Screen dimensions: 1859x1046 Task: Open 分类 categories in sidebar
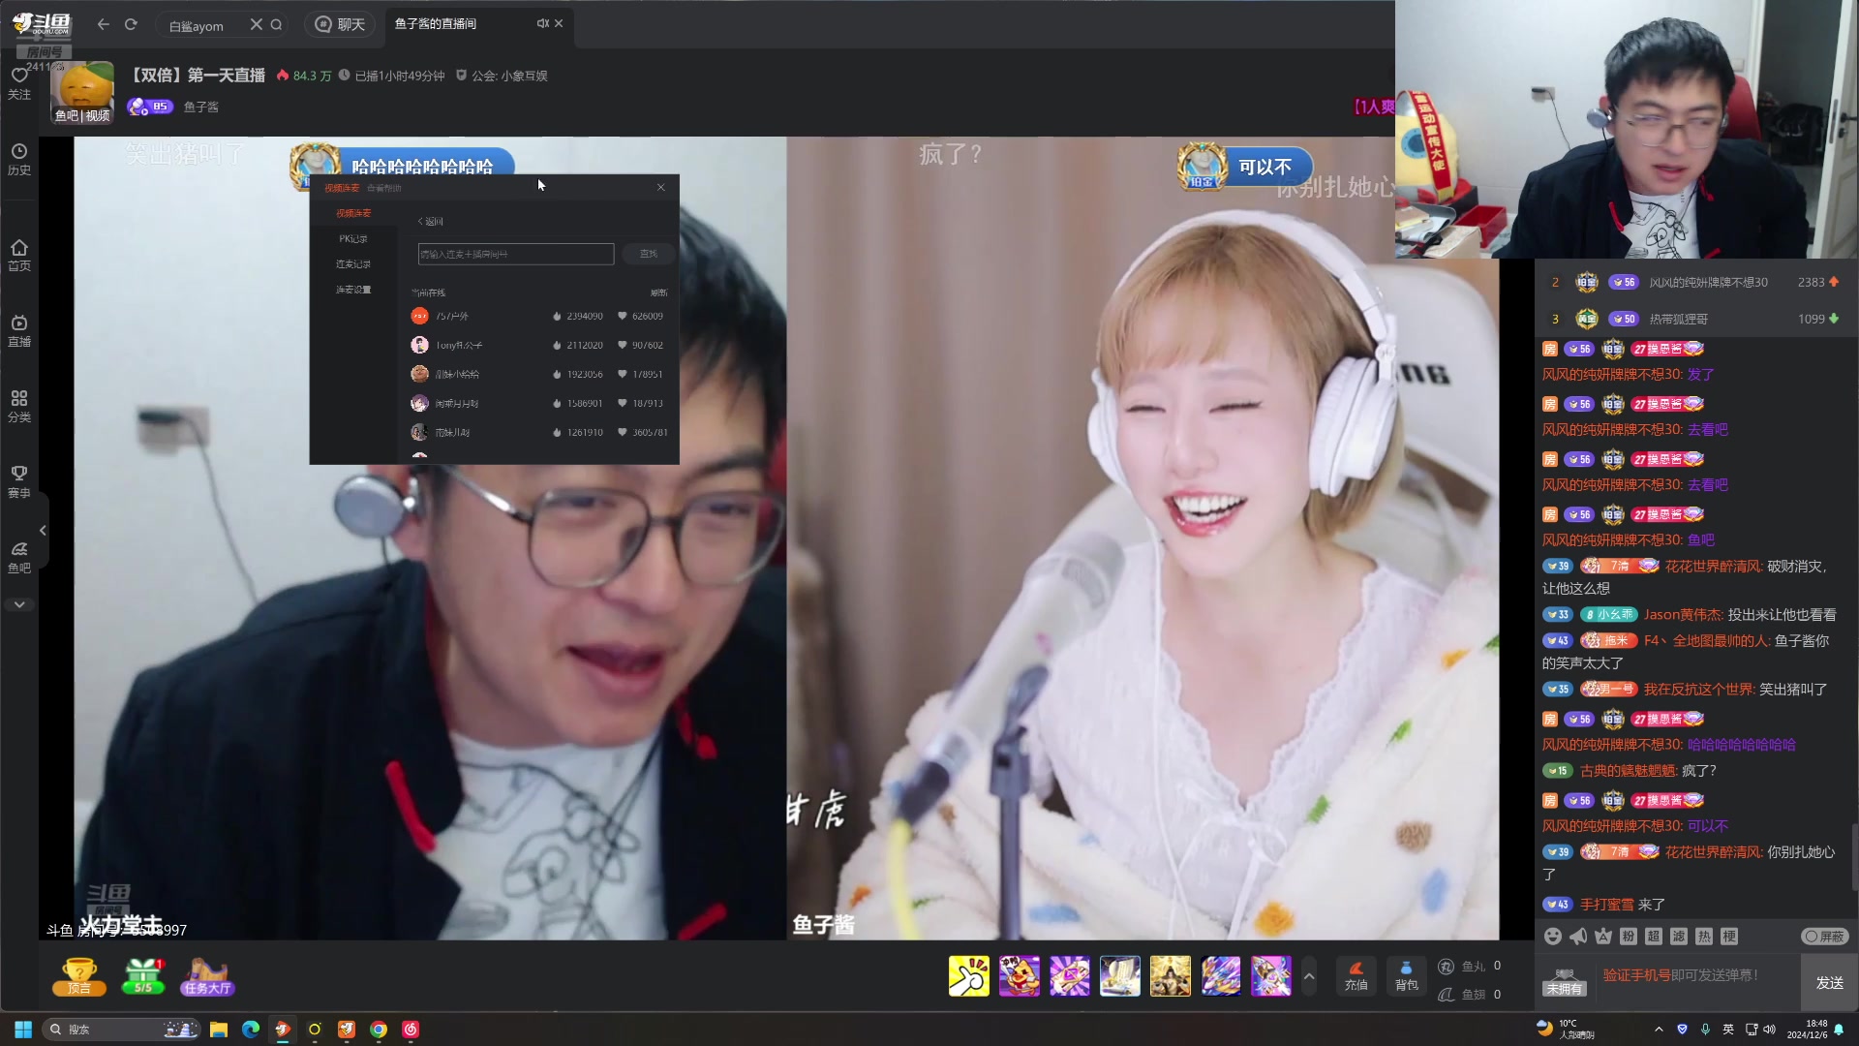click(19, 407)
